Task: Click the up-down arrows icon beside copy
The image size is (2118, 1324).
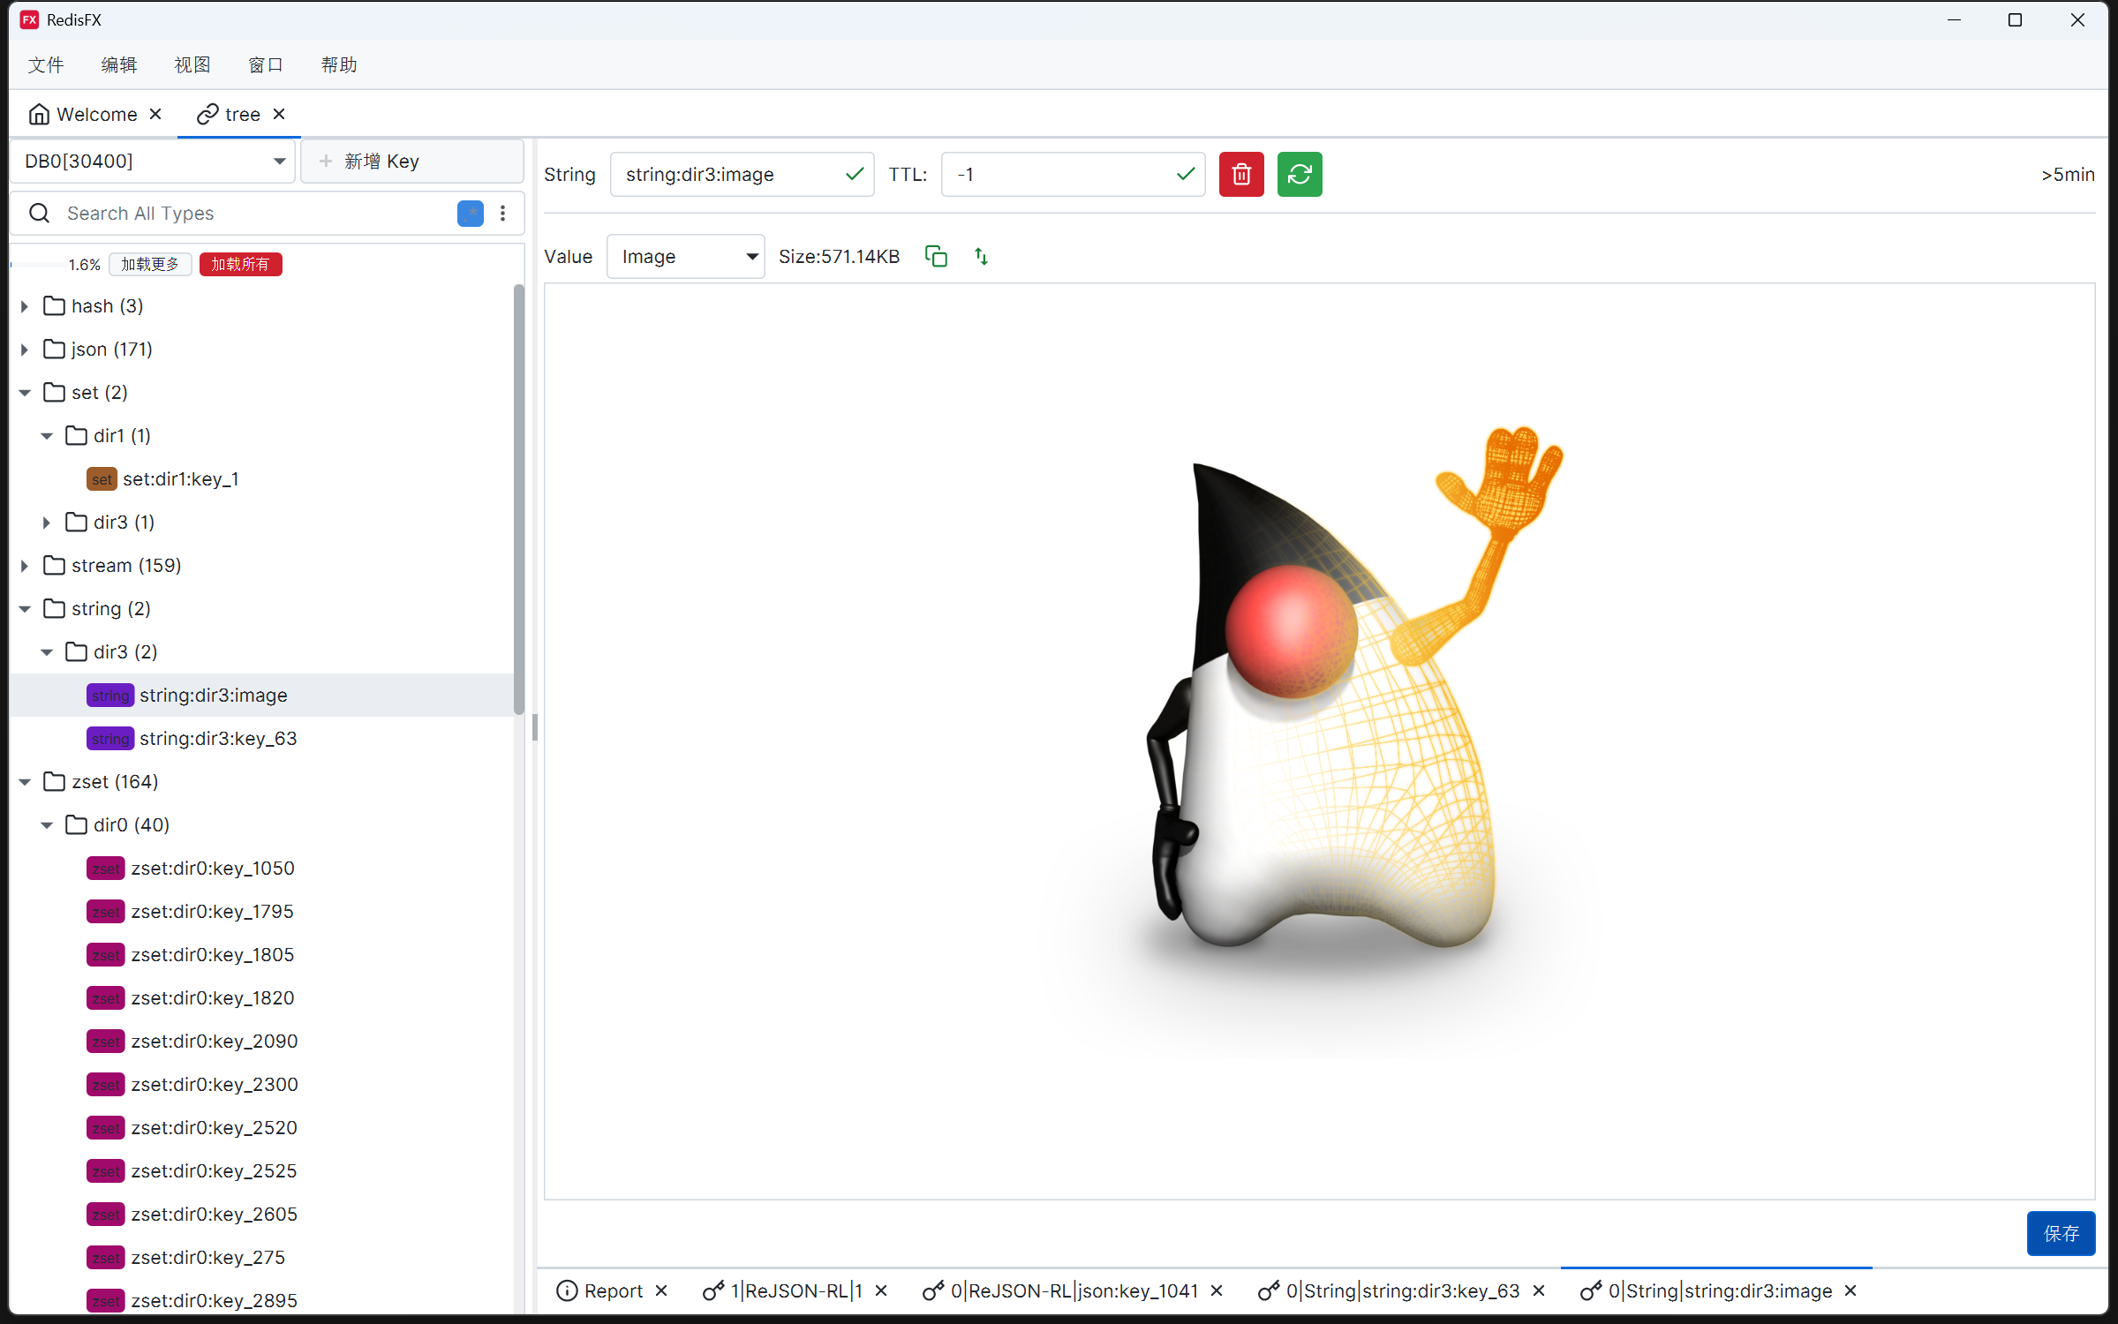Action: (981, 256)
